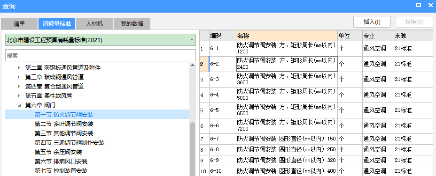Image resolution: width=436 pixels, height=176 pixels.
Task: Select code cell 6-3
Action: [x=222, y=80]
